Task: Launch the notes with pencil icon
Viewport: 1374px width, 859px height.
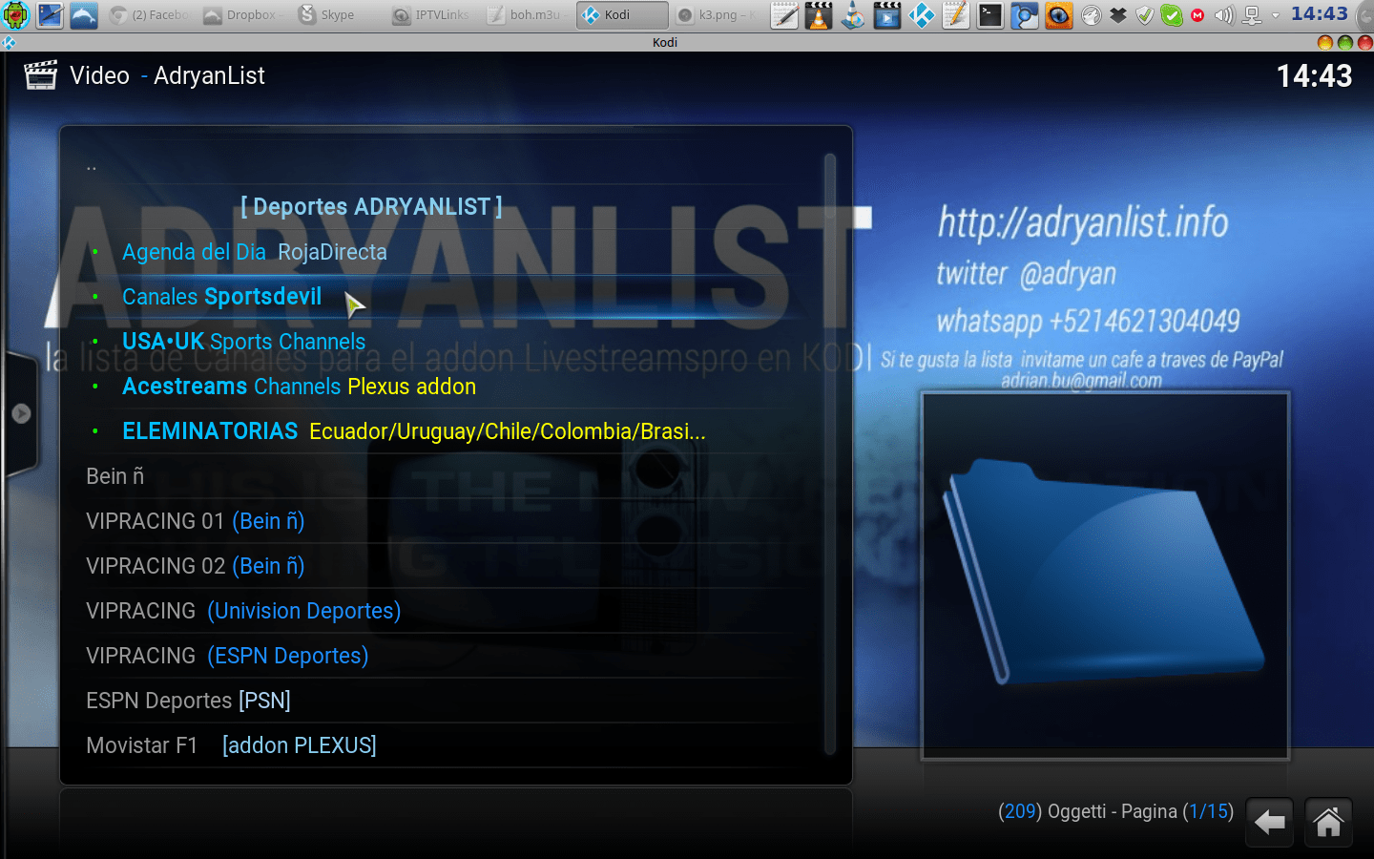Action: 956,15
